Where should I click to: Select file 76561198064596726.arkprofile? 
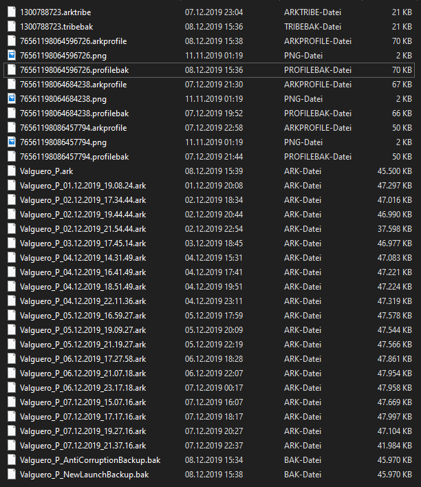(73, 41)
